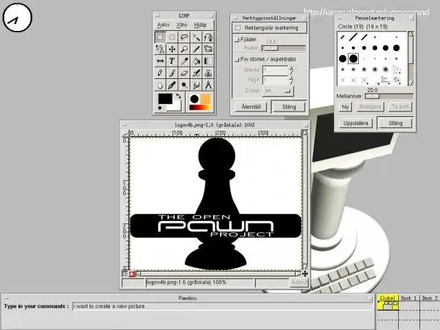Screen dimensions: 440x330
Task: Open the Enhet px unit dropdown
Action: pos(278,91)
